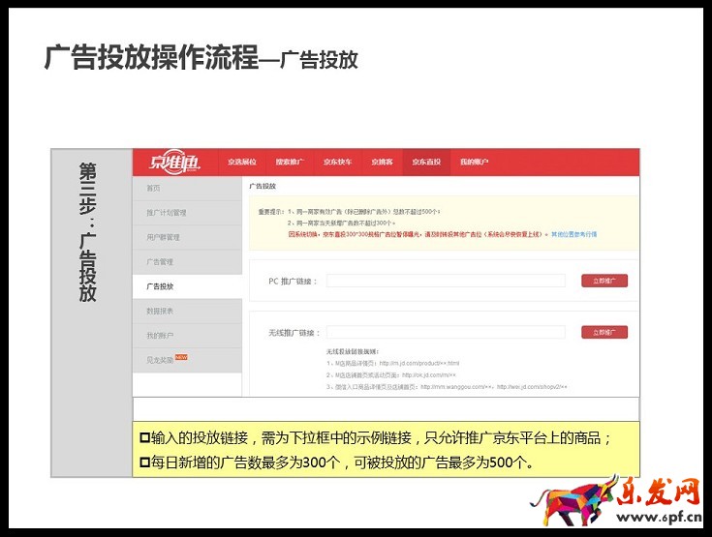This screenshot has width=712, height=537.
Task: Click 立即推广 button for PC link
Action: pos(604,282)
